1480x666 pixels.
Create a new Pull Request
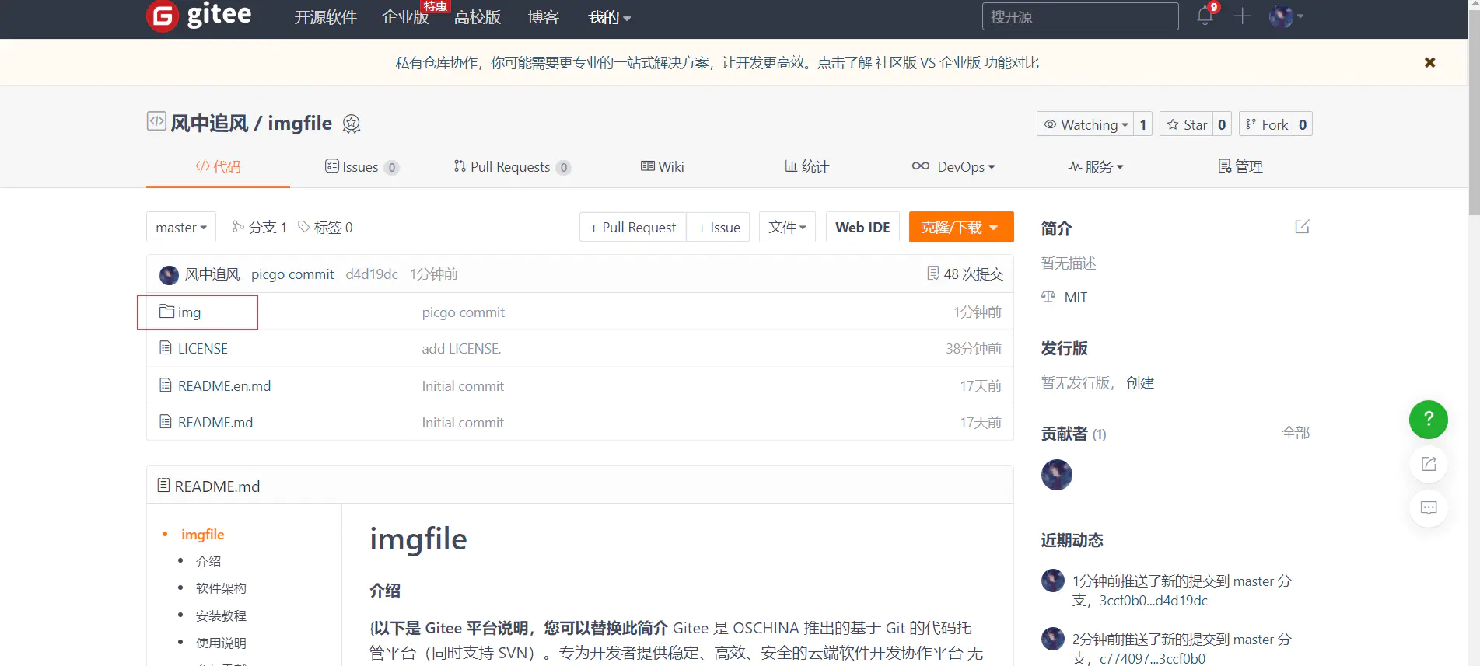[x=633, y=227]
